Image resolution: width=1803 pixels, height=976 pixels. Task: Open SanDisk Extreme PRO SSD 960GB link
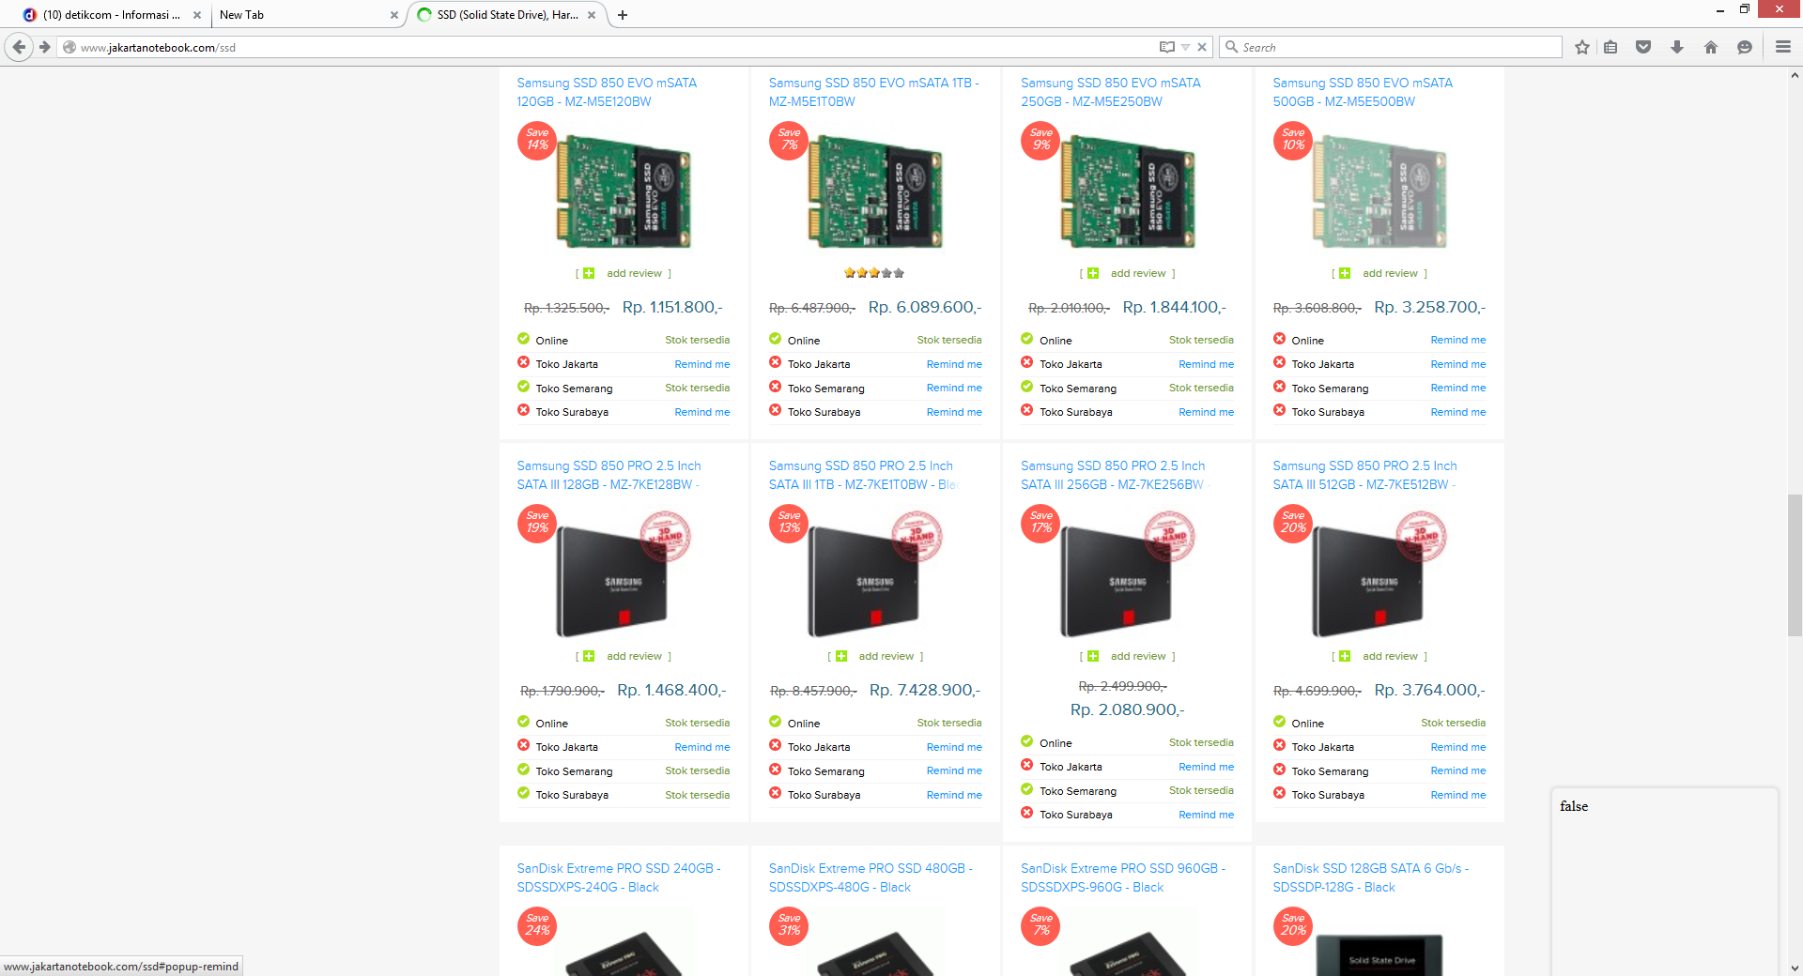point(1123,877)
